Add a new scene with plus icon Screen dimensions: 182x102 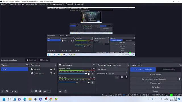[x=3, y=91]
